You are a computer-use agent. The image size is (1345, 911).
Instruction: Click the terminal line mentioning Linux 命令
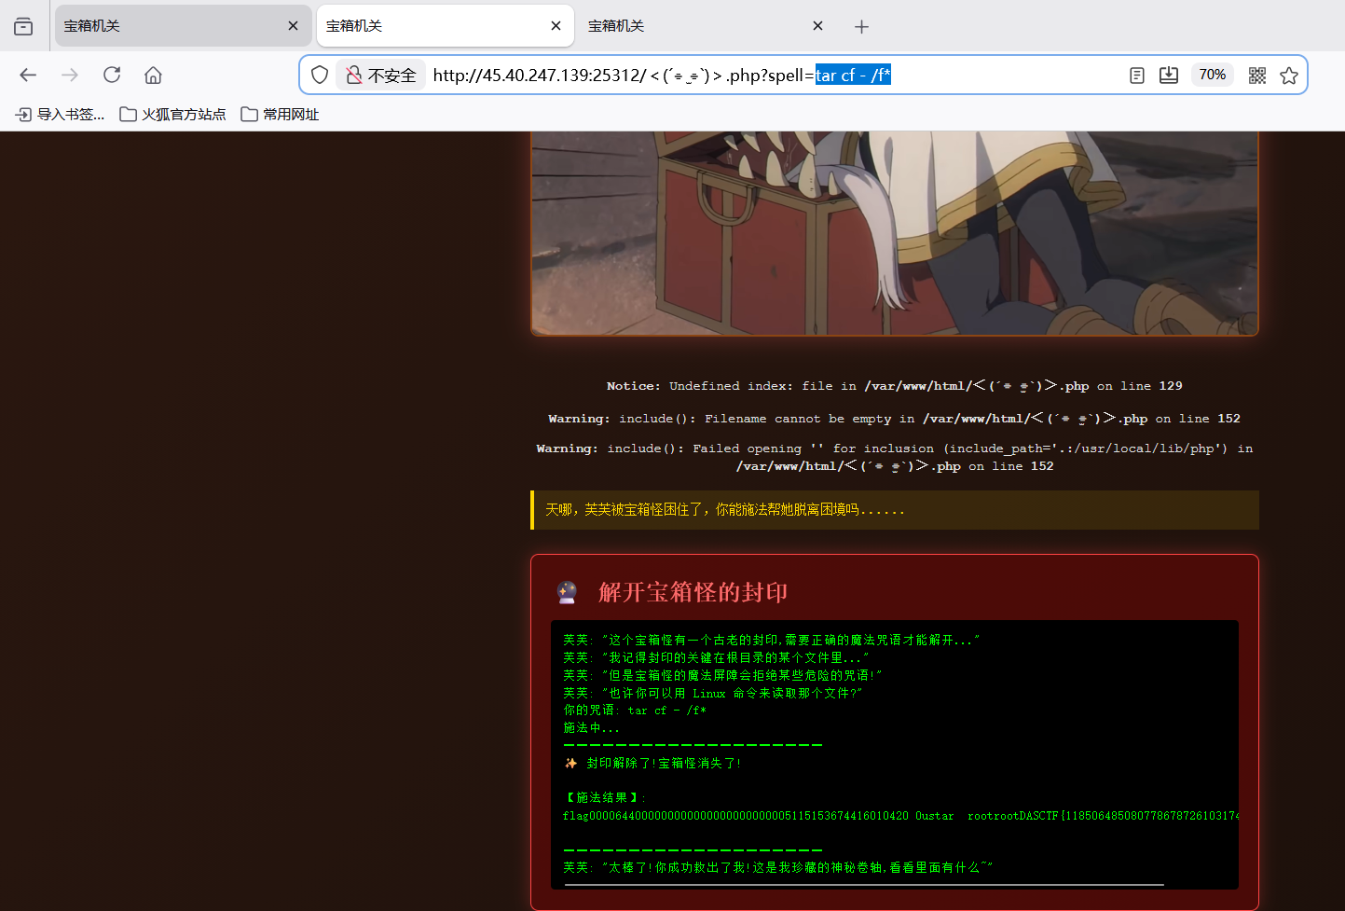713,693
